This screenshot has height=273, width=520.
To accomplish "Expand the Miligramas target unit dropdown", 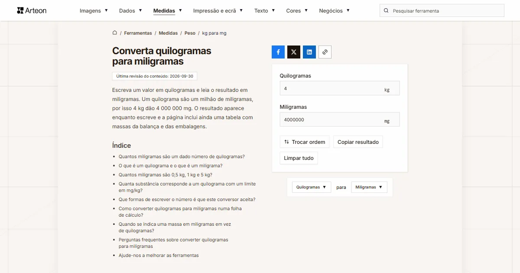I will click(369, 187).
